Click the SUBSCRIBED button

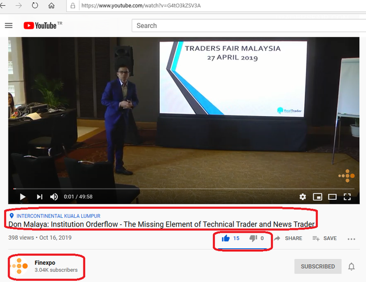coord(318,267)
